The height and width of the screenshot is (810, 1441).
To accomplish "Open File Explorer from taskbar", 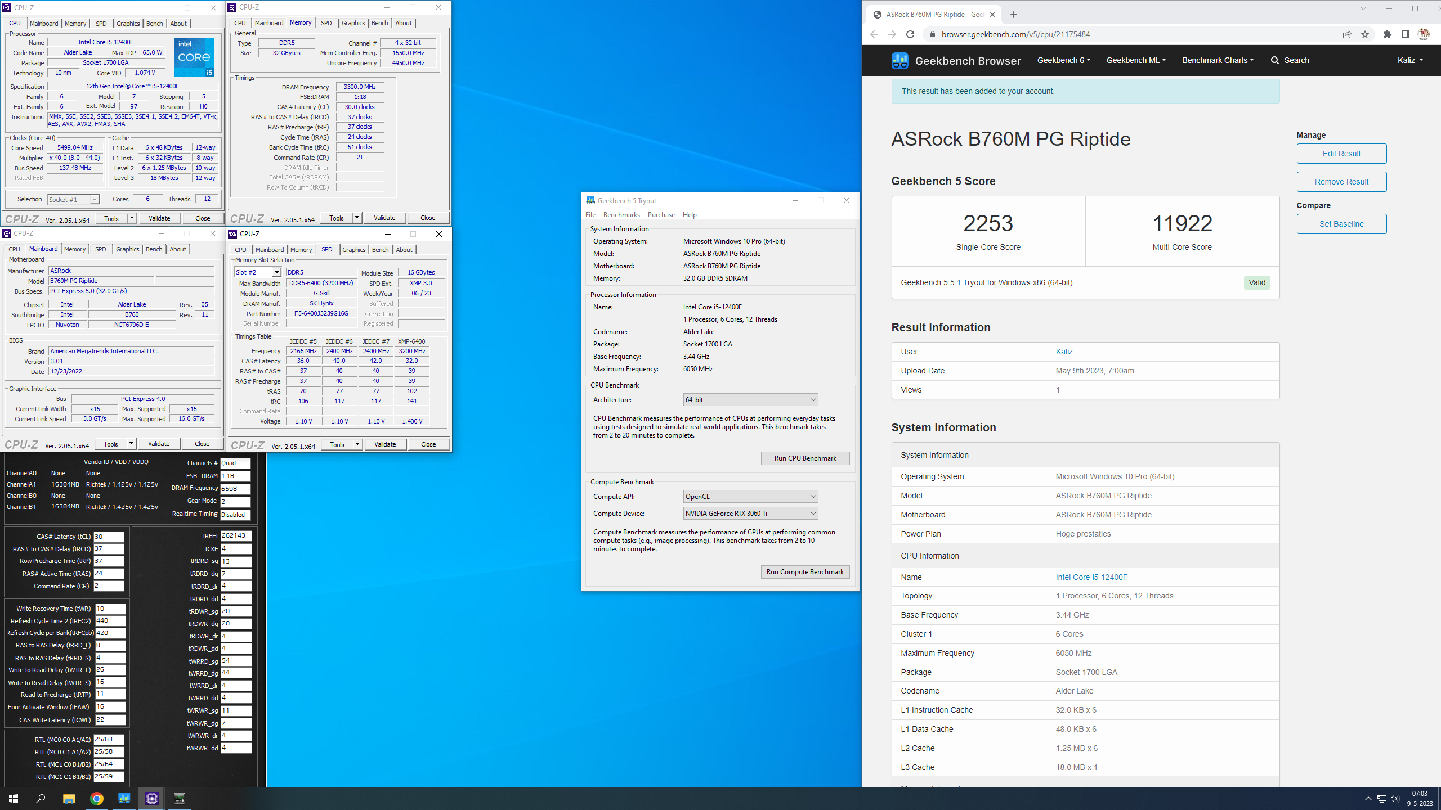I will (69, 798).
